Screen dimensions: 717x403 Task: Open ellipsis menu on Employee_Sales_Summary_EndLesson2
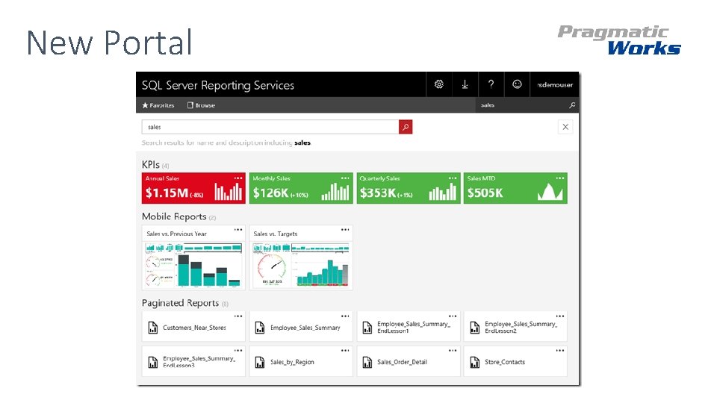click(560, 316)
